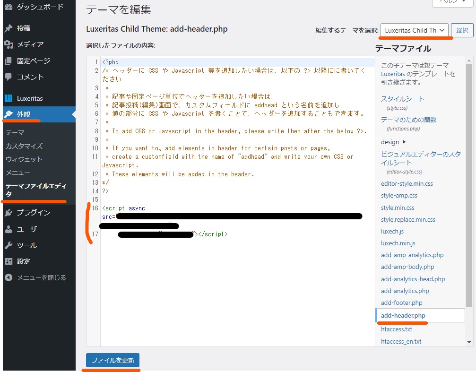Click the ファイルを更新 button
Viewport: 476px width, 372px height.
pos(113,360)
